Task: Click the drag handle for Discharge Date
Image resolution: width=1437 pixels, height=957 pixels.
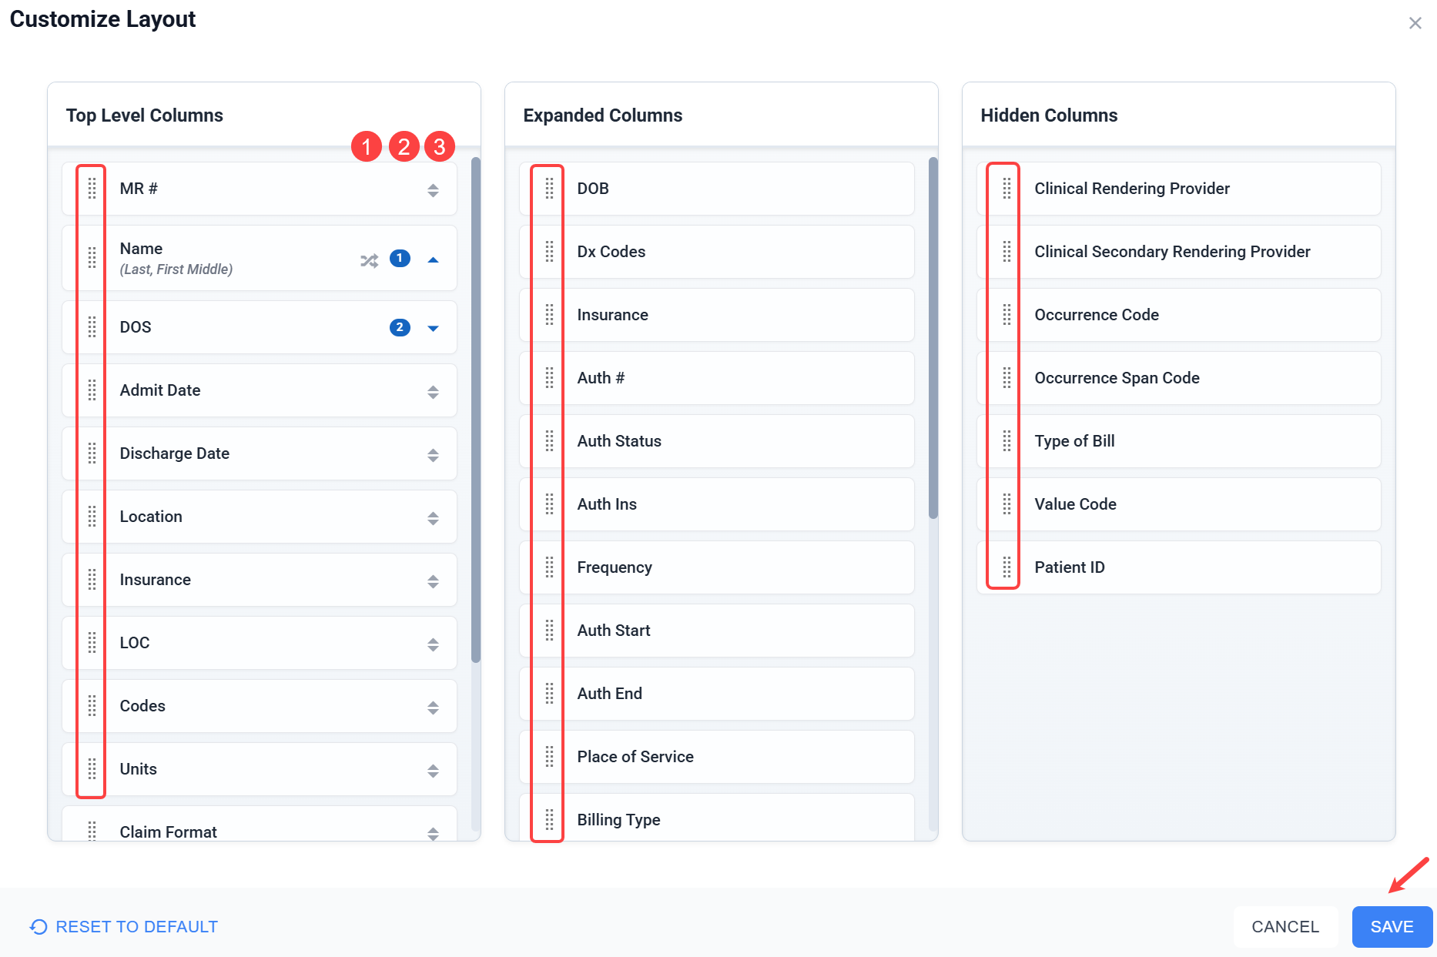Action: [92, 453]
